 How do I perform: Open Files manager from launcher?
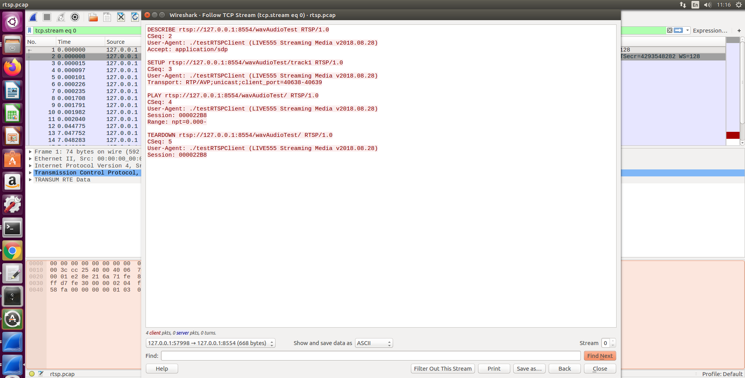tap(12, 44)
